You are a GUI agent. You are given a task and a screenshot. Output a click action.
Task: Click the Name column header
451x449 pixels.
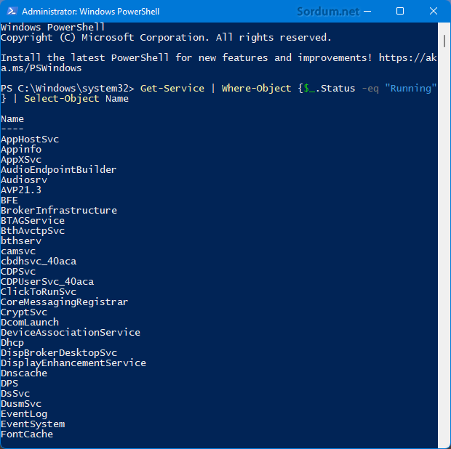pyautogui.click(x=12, y=119)
